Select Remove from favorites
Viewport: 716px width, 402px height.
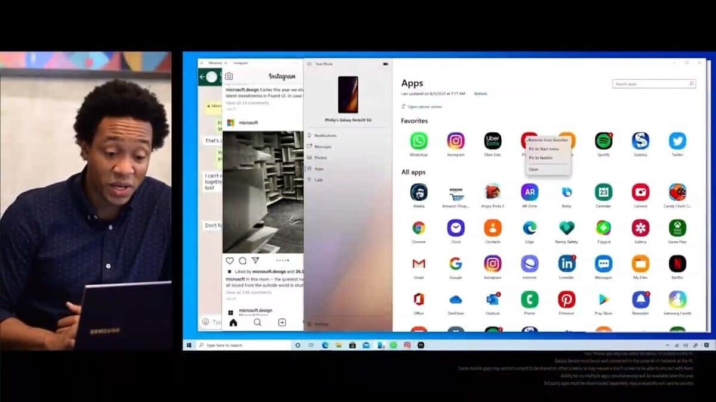[x=548, y=139]
